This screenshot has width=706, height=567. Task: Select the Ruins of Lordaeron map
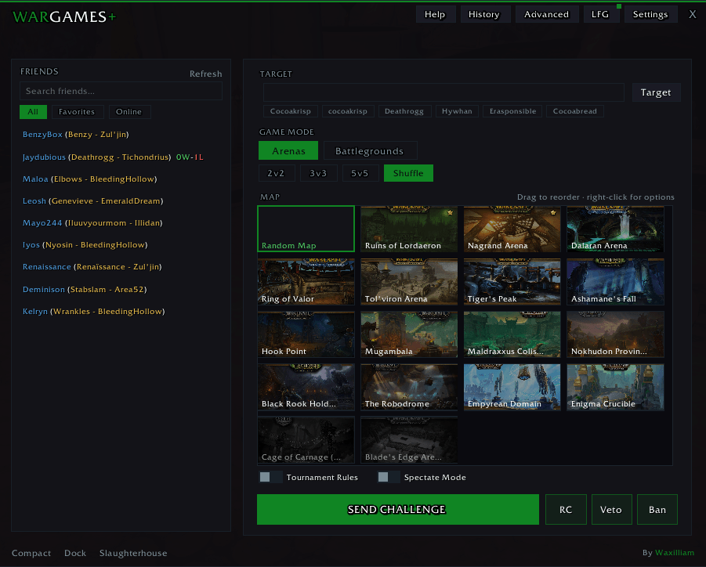click(409, 229)
